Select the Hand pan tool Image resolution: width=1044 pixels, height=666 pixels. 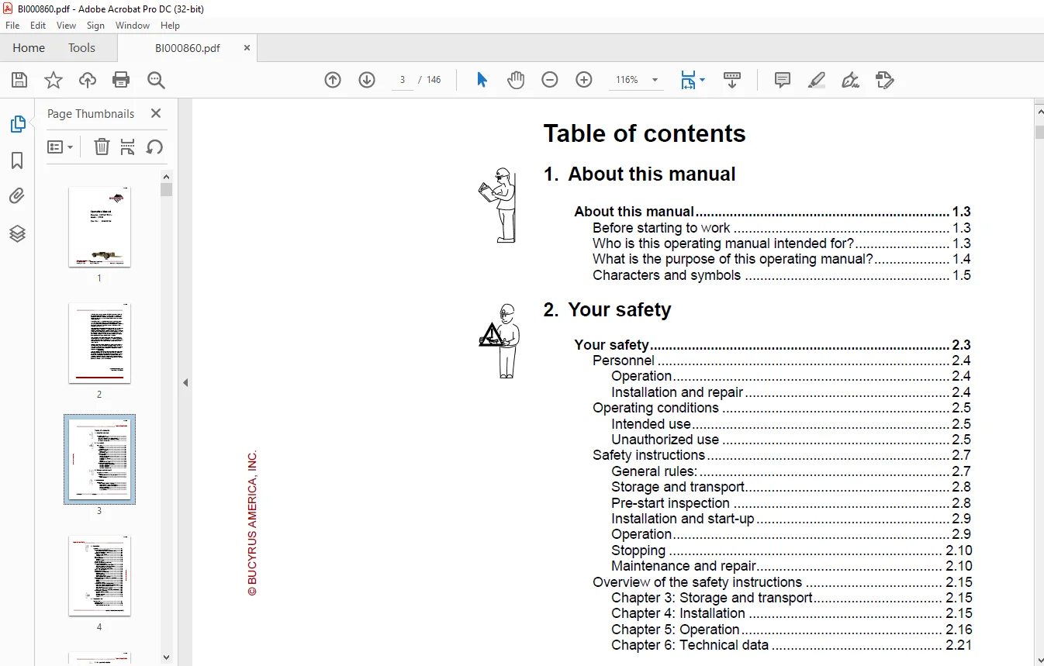516,80
